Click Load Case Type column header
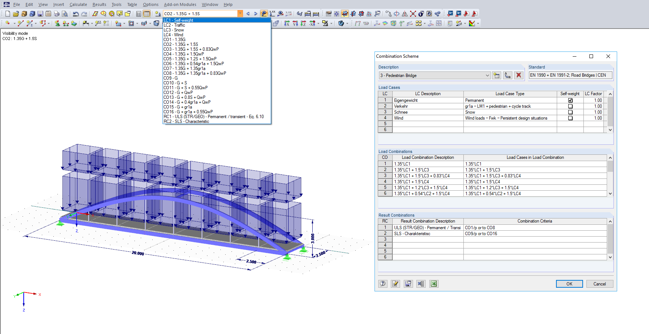 tap(510, 94)
